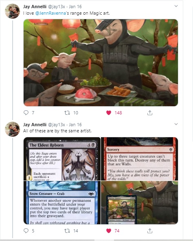
Task: Open the @JennRavenna mention link
Action: (x=50, y=13)
